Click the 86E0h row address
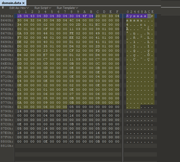This screenshot has width=180, height=162. tap(7, 64)
